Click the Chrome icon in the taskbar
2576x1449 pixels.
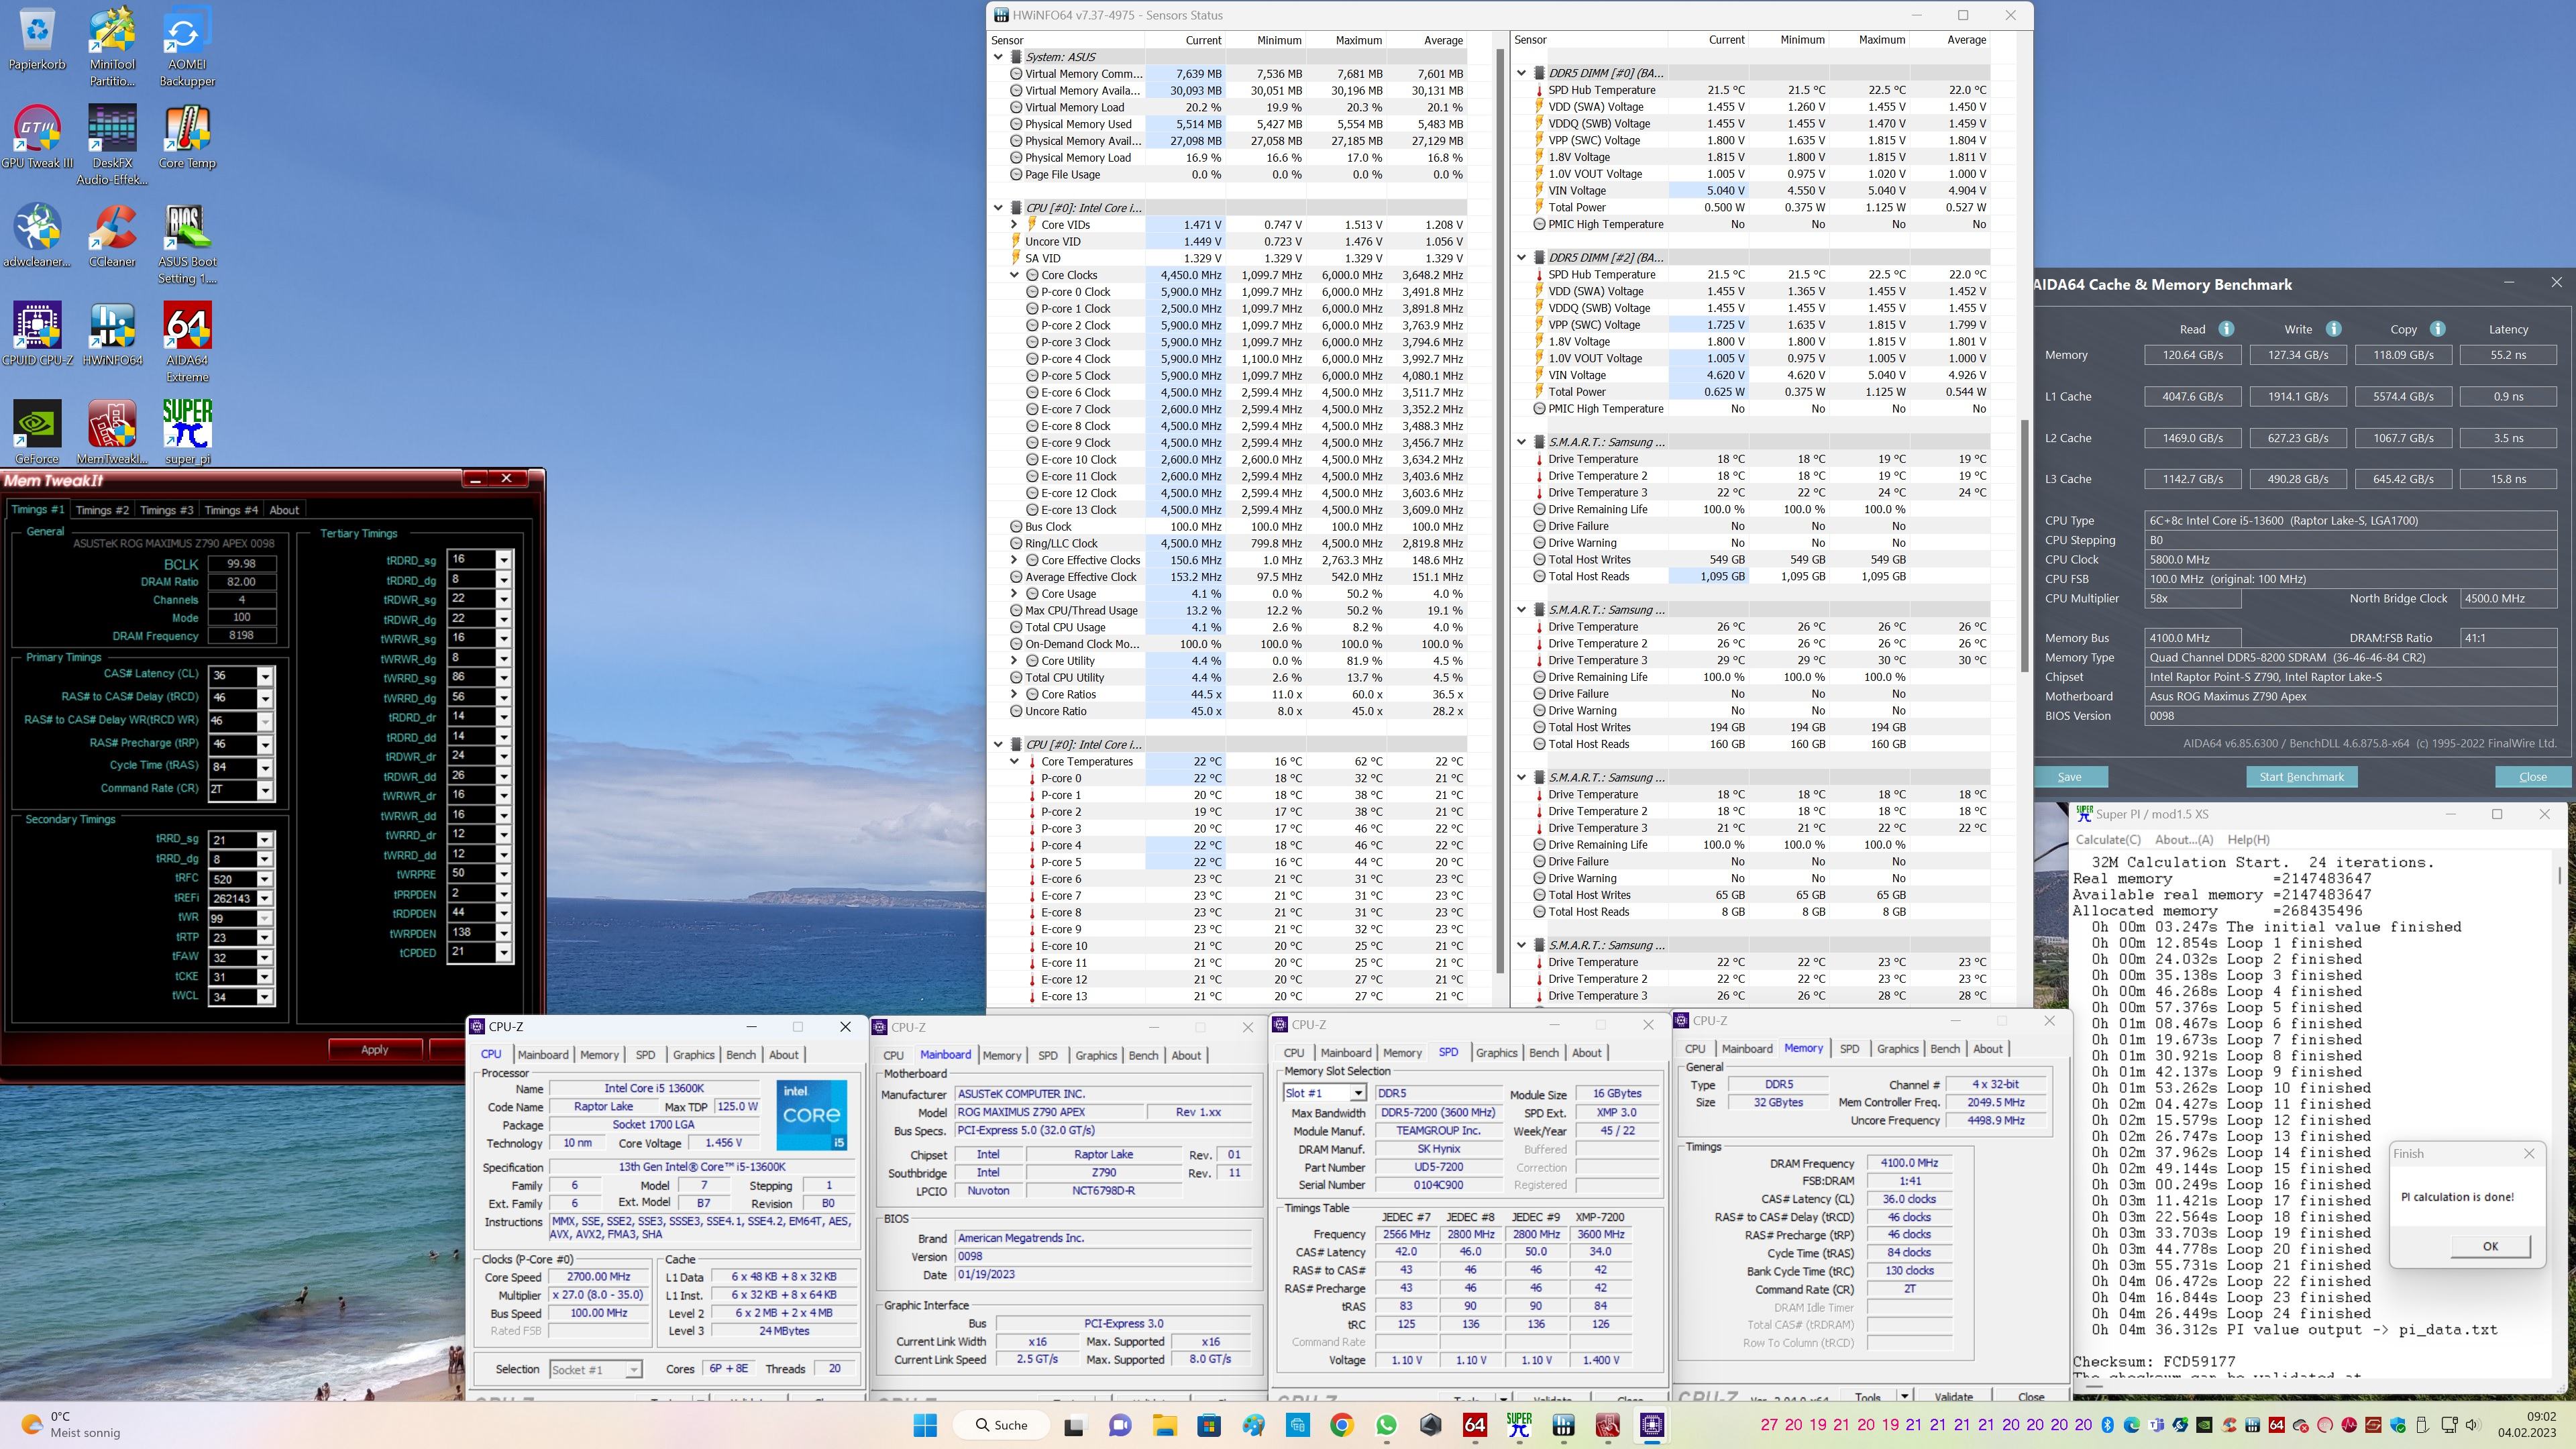1342,1425
